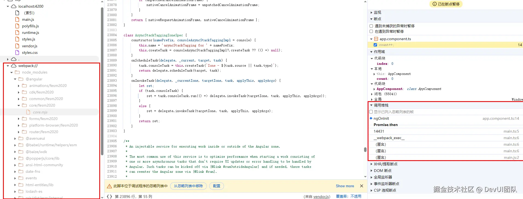Click the code editor vertical scrollbar thumb

tap(365, 150)
